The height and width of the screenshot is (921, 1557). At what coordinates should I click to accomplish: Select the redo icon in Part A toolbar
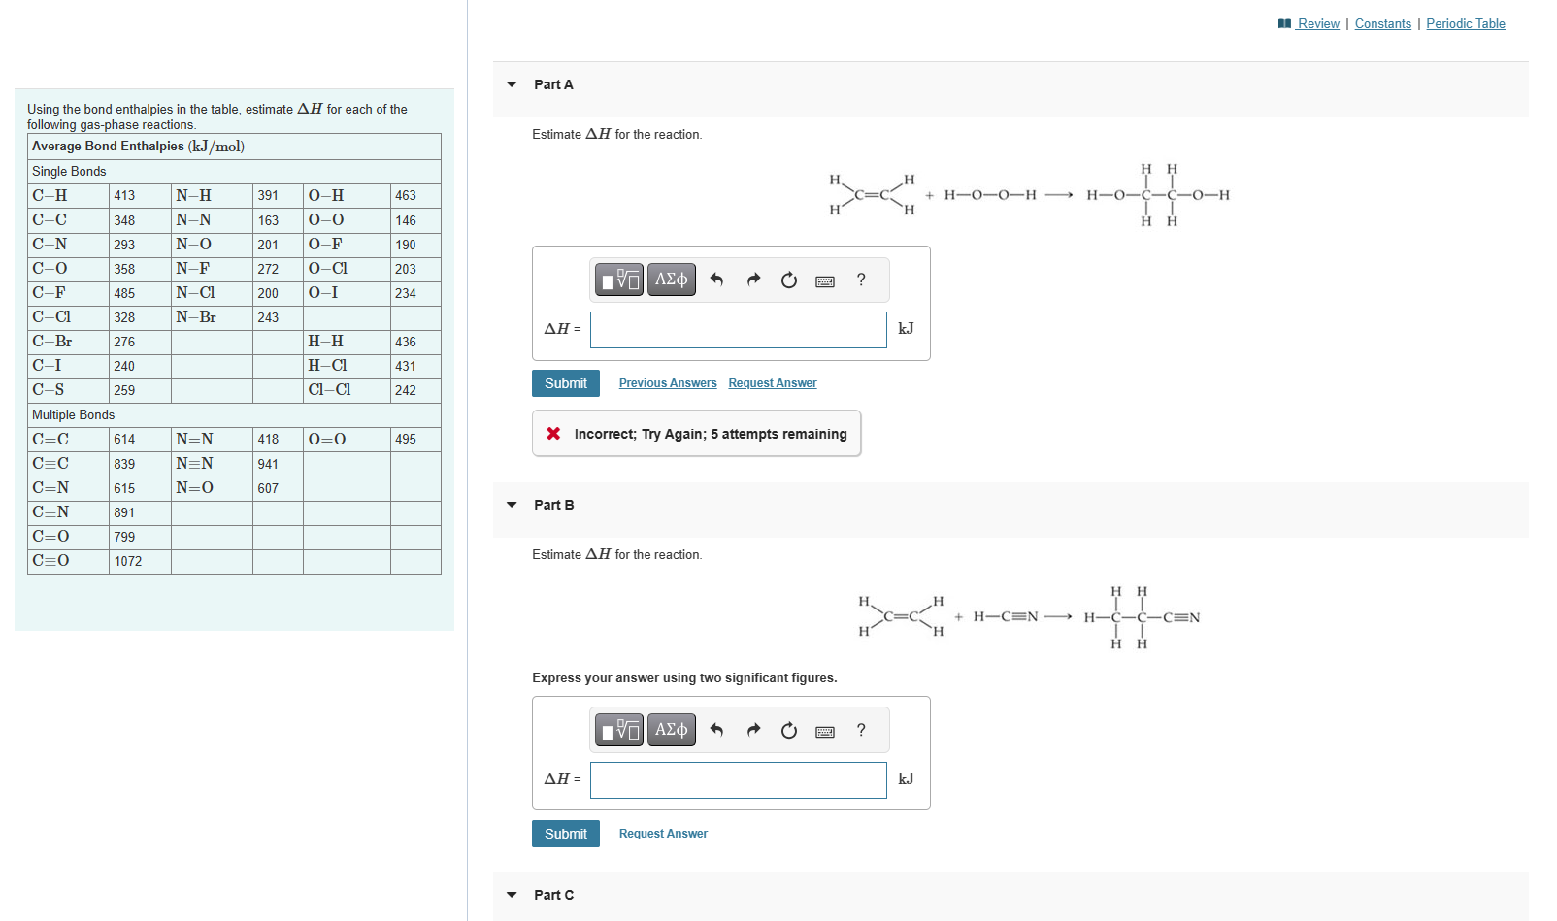click(753, 280)
